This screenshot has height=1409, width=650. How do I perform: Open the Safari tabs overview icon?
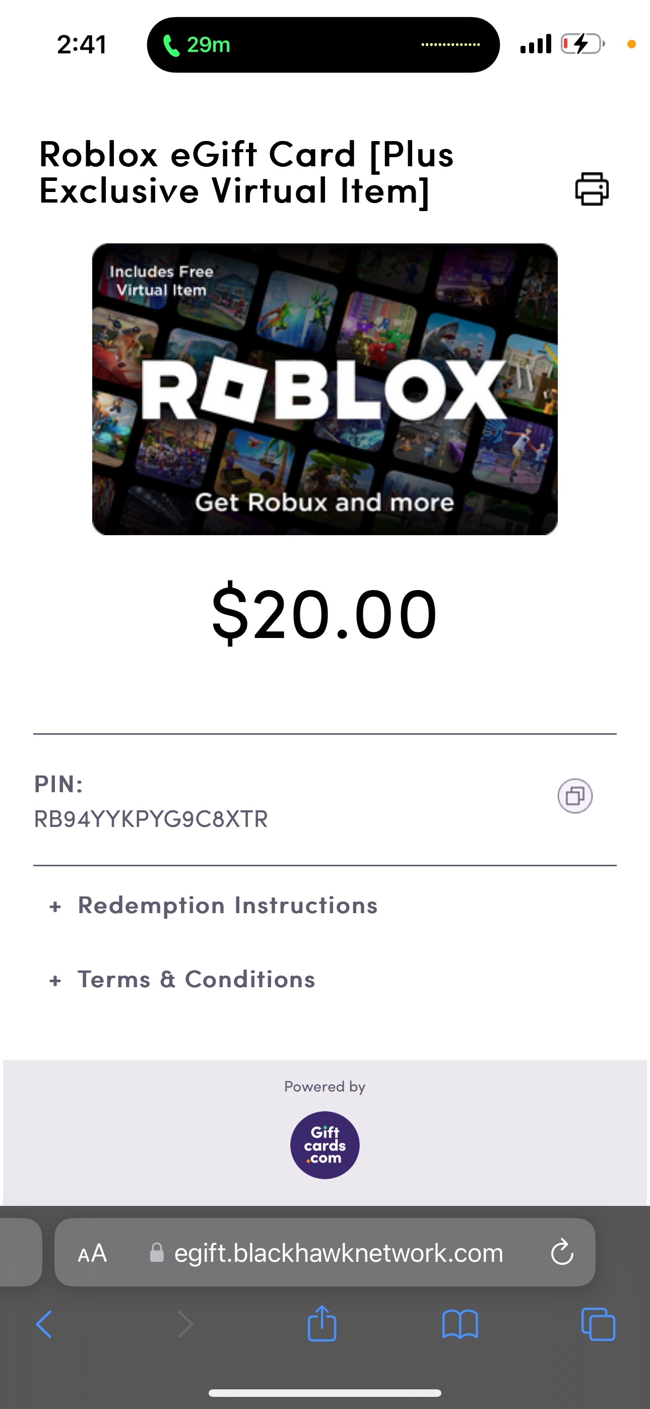(598, 1324)
